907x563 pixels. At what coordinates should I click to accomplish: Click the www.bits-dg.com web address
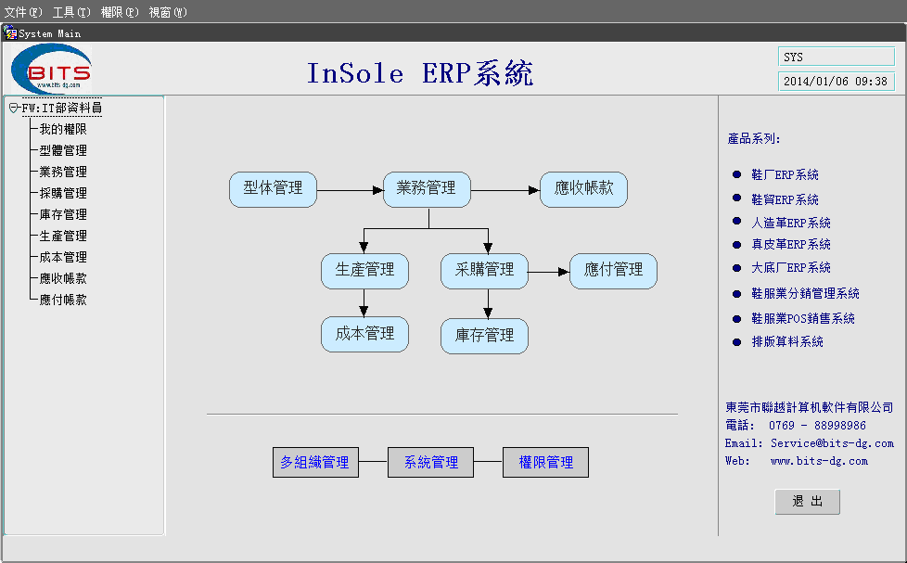tap(819, 461)
